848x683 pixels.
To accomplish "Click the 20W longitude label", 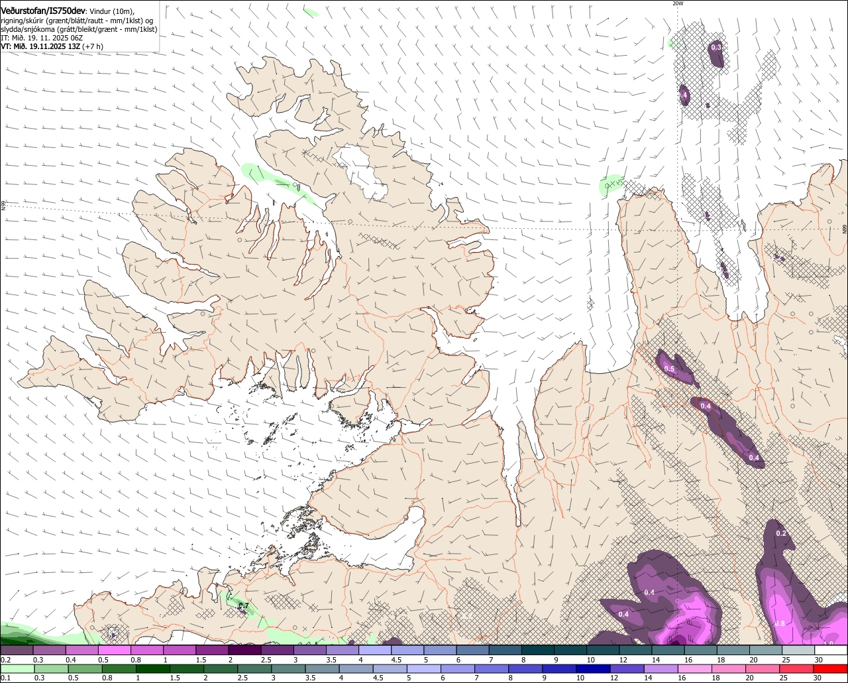I will coord(677,3).
